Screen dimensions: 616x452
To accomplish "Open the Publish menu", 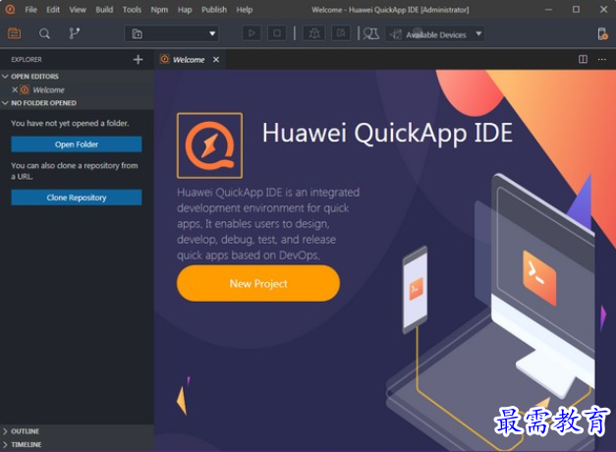I will pyautogui.click(x=214, y=10).
